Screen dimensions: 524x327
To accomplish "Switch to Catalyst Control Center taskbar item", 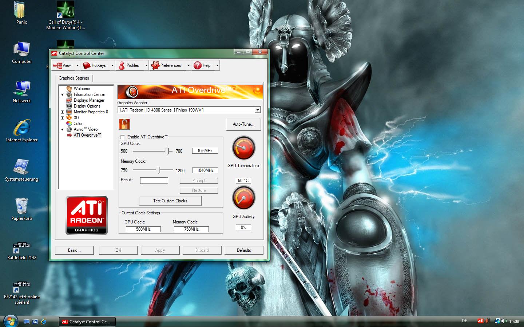I will (87, 322).
